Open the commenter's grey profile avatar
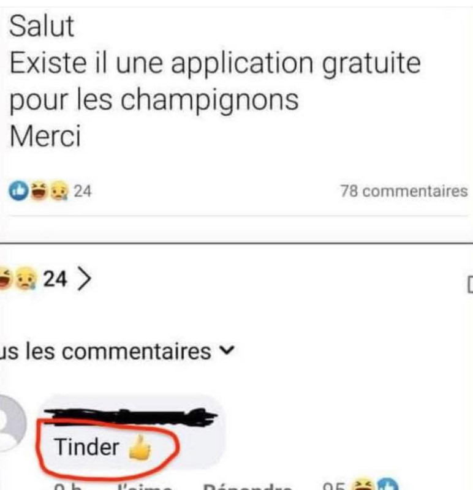Image resolution: width=473 pixels, height=490 pixels. click(12, 423)
